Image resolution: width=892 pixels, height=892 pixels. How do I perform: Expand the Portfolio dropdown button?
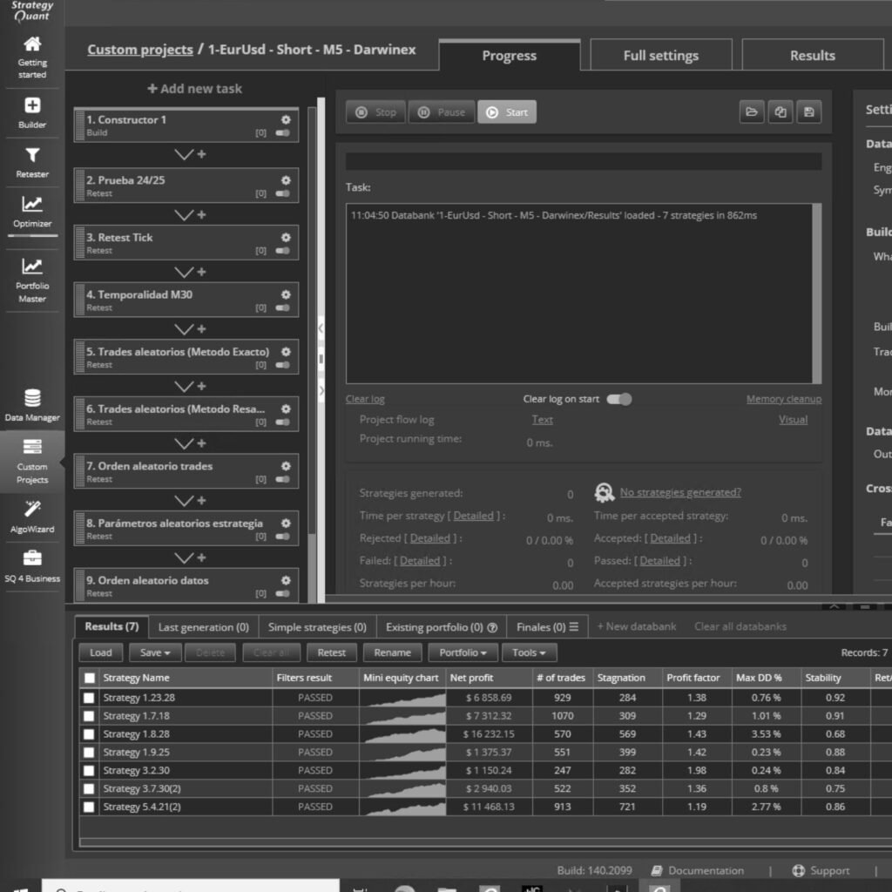point(463,652)
